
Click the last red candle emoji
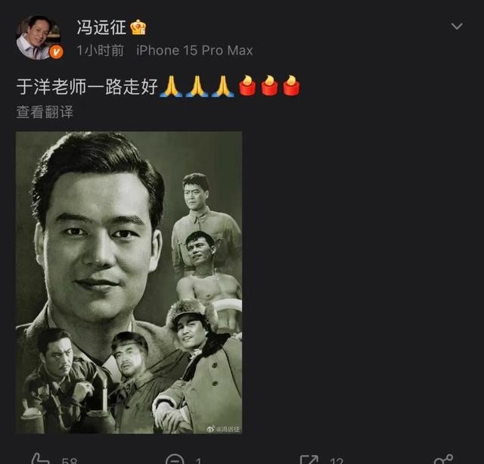click(x=291, y=86)
